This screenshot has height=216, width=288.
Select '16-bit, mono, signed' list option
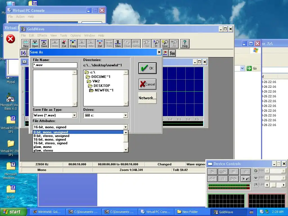78,139
